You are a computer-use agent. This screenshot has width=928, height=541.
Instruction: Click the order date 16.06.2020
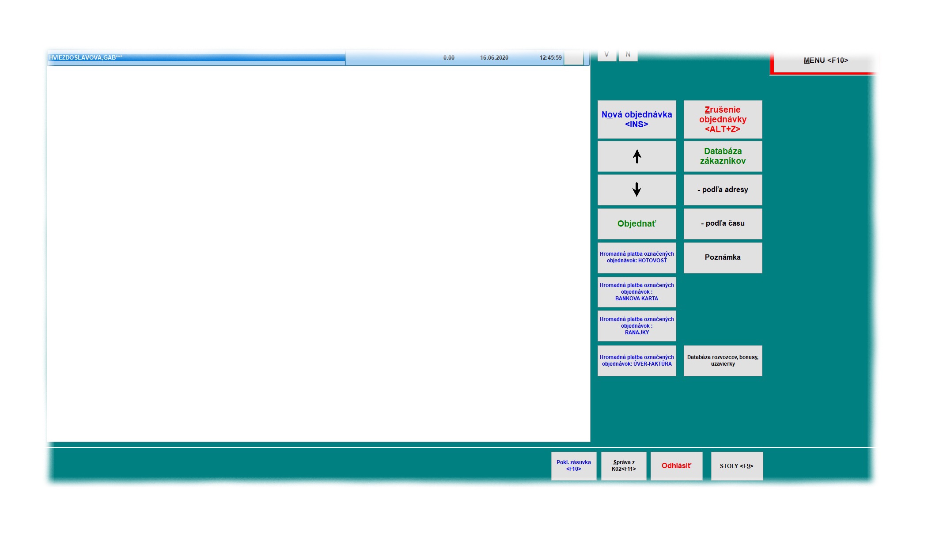(x=494, y=58)
